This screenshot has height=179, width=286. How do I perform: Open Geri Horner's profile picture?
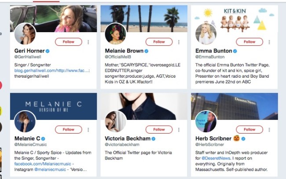click(x=26, y=34)
